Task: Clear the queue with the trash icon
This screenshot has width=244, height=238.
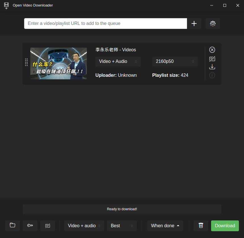Action: tap(201, 226)
